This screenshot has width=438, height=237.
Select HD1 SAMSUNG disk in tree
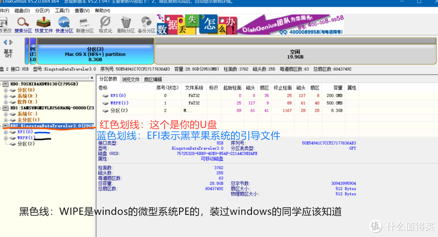(52, 108)
